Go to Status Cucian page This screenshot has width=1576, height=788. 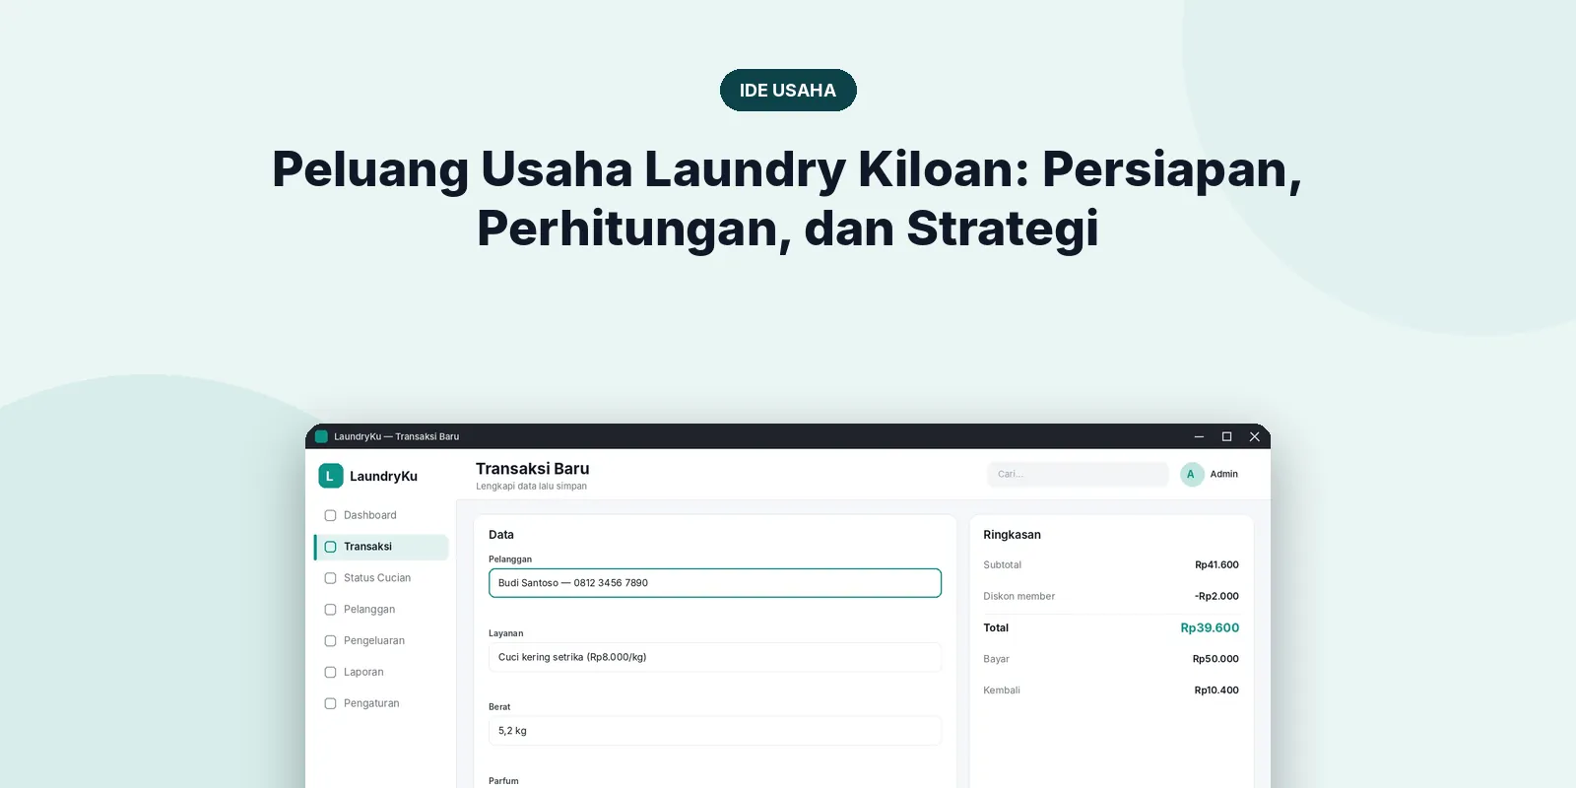(x=381, y=578)
